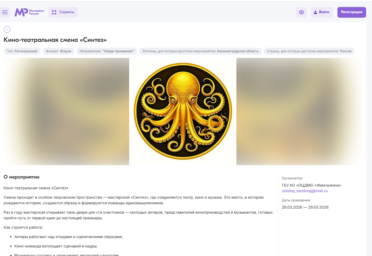Click the Войти login button
The image size is (372, 256).
coord(322,12)
